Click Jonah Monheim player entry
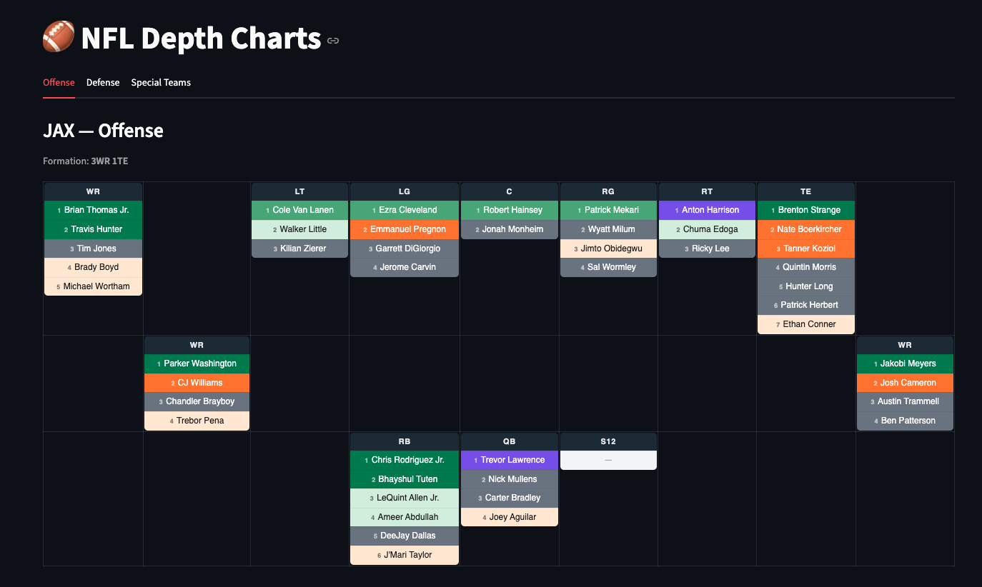 510,229
